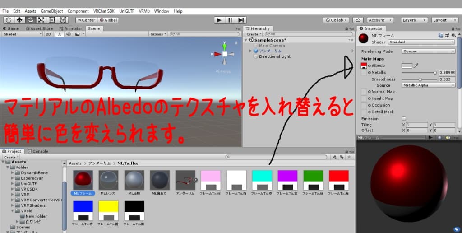Click the red X axis cone on scene gizmo

pyautogui.click(x=217, y=54)
